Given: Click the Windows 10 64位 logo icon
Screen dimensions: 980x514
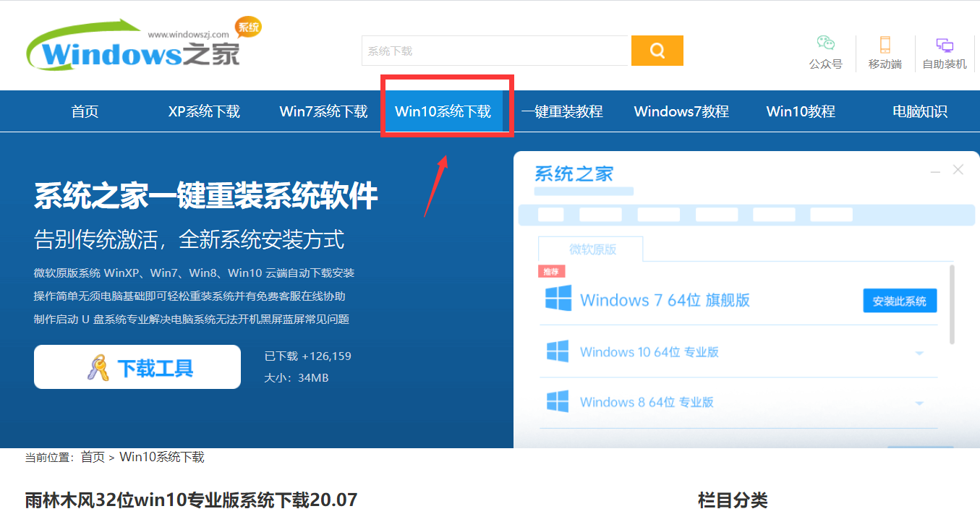Looking at the screenshot, I should (558, 352).
